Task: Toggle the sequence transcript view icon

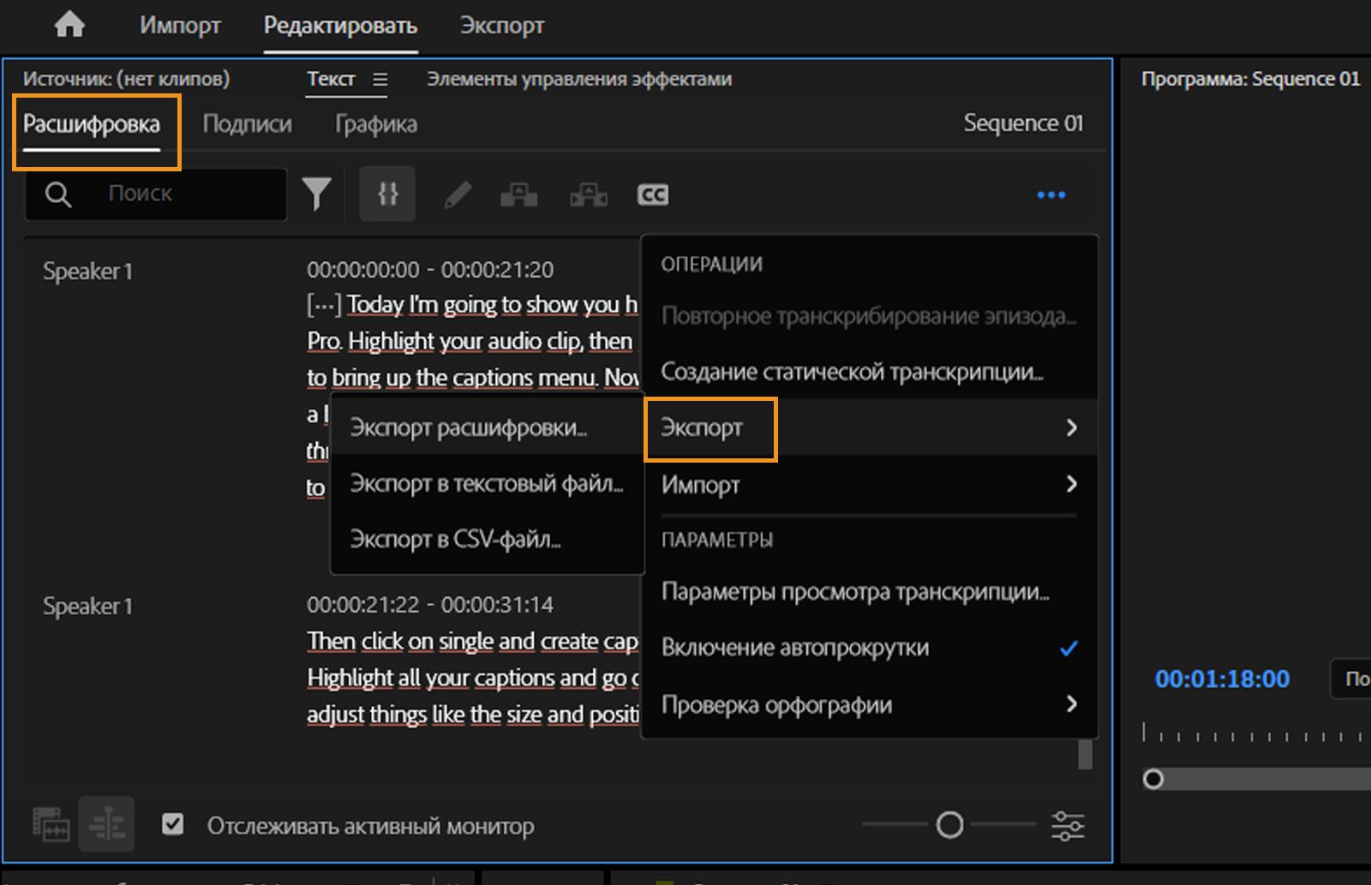Action: point(106,823)
